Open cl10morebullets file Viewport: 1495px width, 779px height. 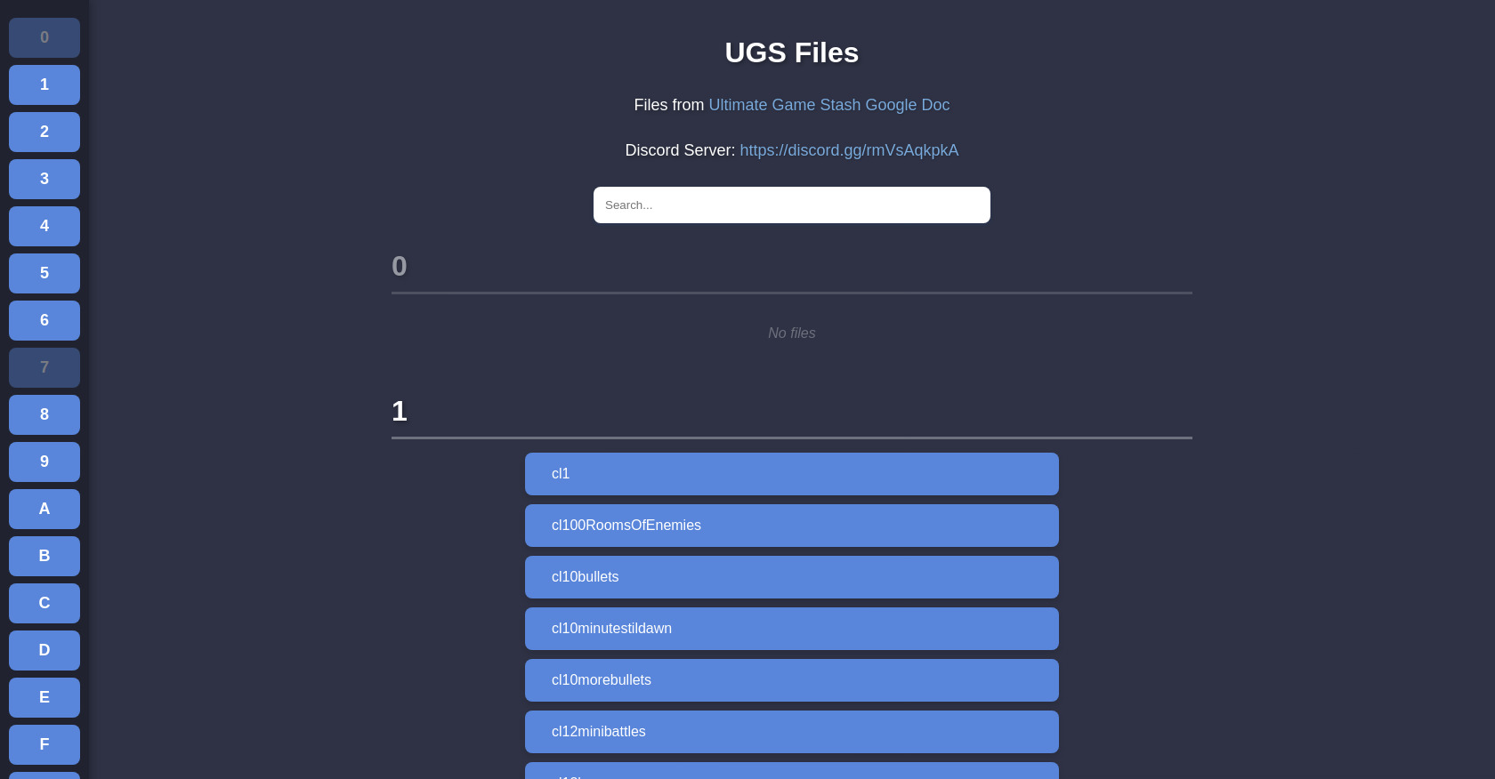792,680
